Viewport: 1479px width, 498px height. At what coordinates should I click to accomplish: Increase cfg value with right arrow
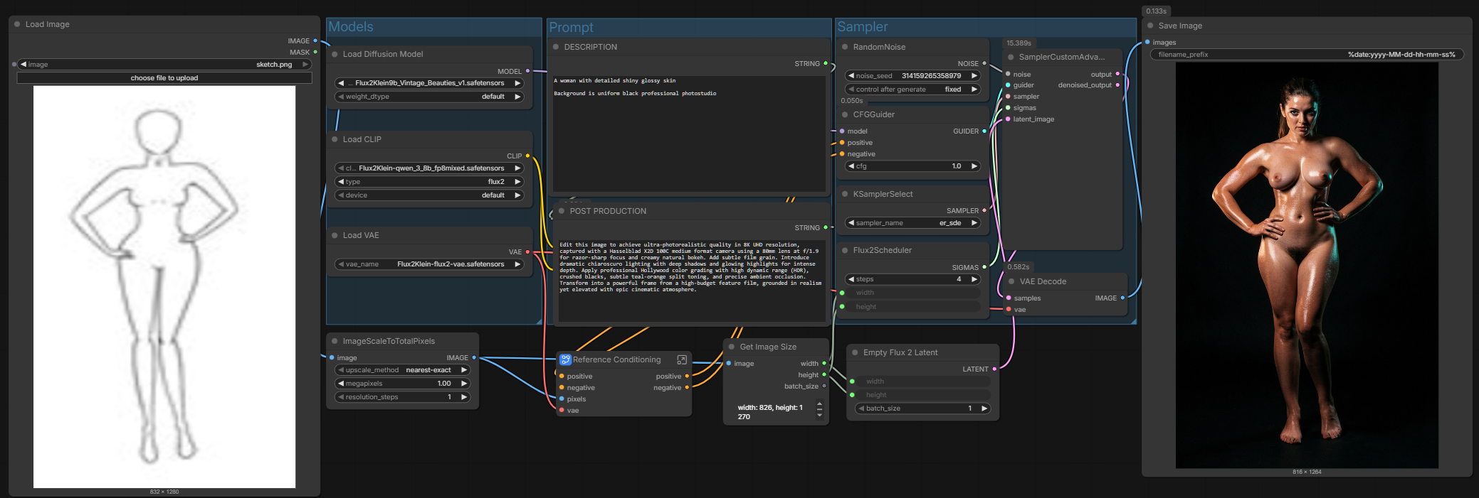click(x=974, y=166)
